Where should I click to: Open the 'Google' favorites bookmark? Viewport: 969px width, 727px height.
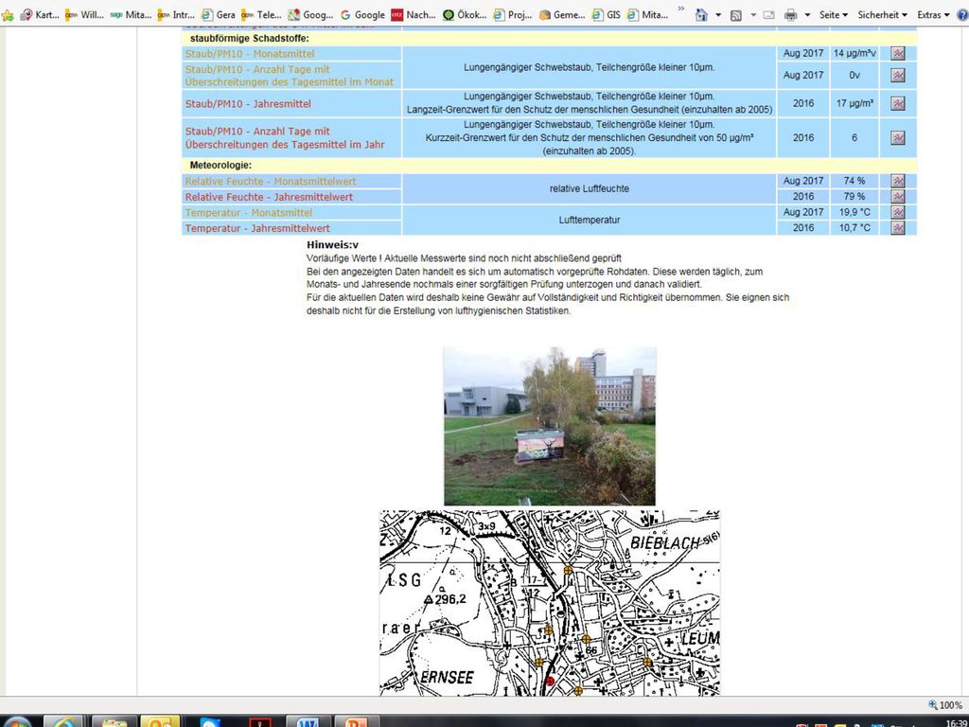point(362,15)
